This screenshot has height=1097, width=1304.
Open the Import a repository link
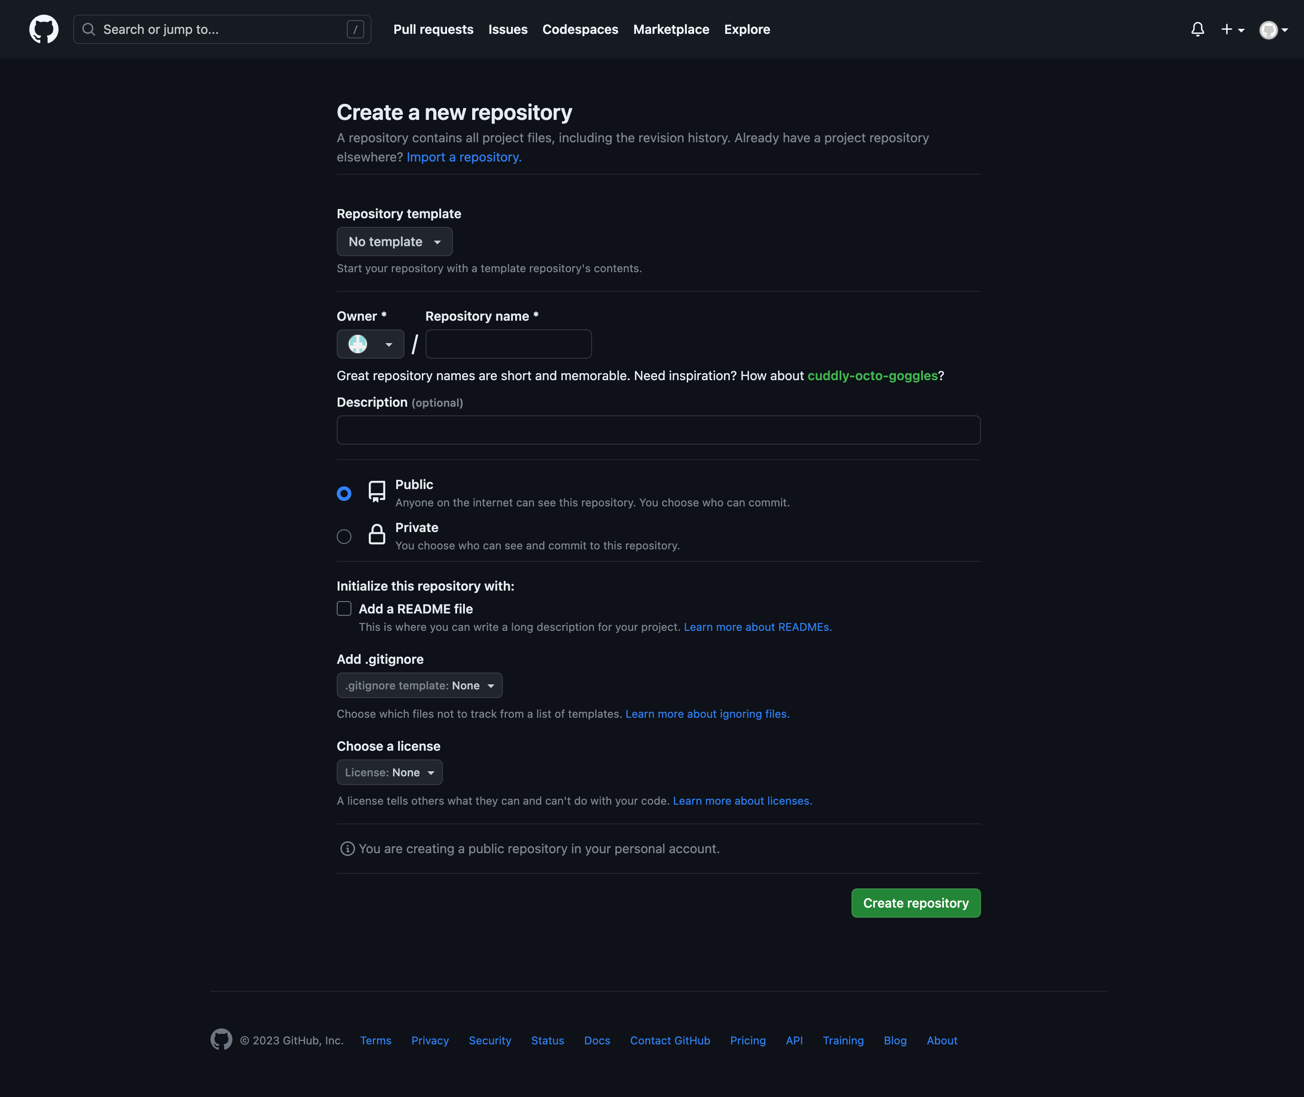coord(463,157)
